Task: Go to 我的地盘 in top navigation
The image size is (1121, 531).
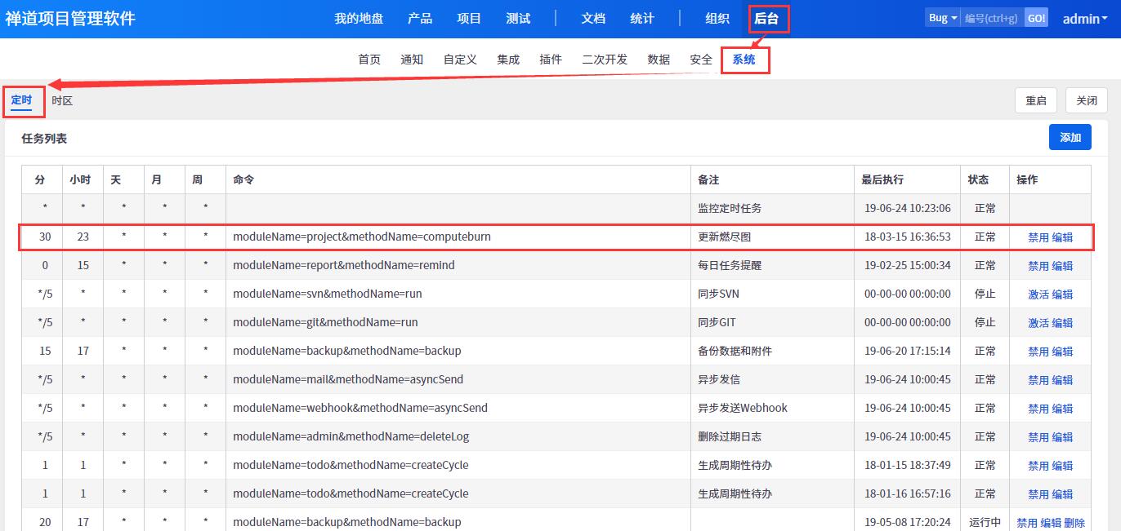Action: pos(358,18)
